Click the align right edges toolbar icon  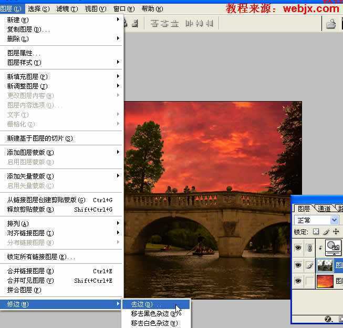pos(135,24)
